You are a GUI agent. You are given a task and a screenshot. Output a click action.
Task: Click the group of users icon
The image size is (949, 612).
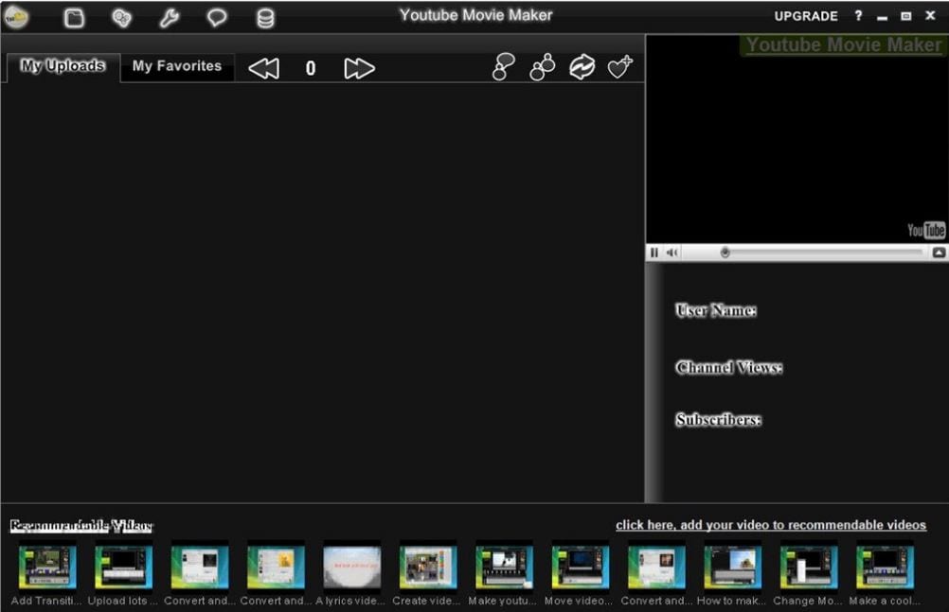[x=543, y=66]
